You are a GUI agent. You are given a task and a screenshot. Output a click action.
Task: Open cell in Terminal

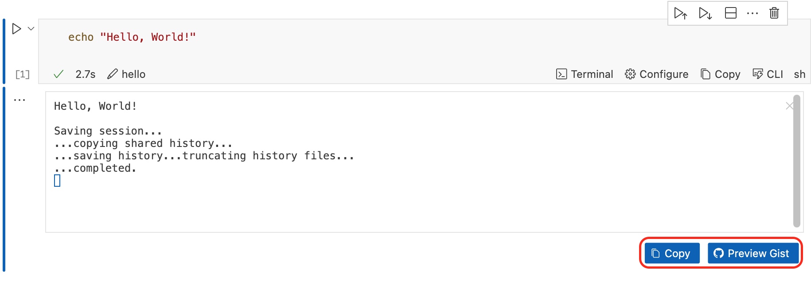585,74
